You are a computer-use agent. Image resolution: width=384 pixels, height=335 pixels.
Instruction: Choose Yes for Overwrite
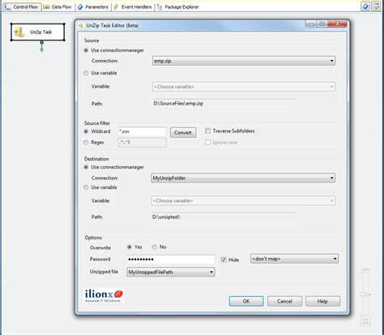pos(130,247)
